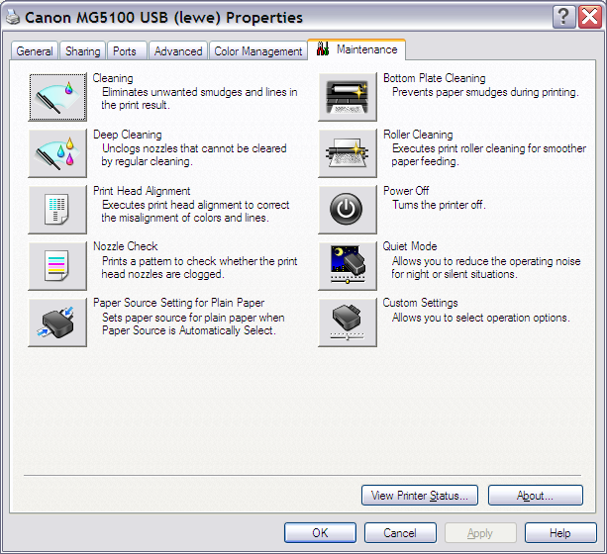This screenshot has height=554, width=607.
Task: Launch the Print Head Alignment icon
Action: 57,210
